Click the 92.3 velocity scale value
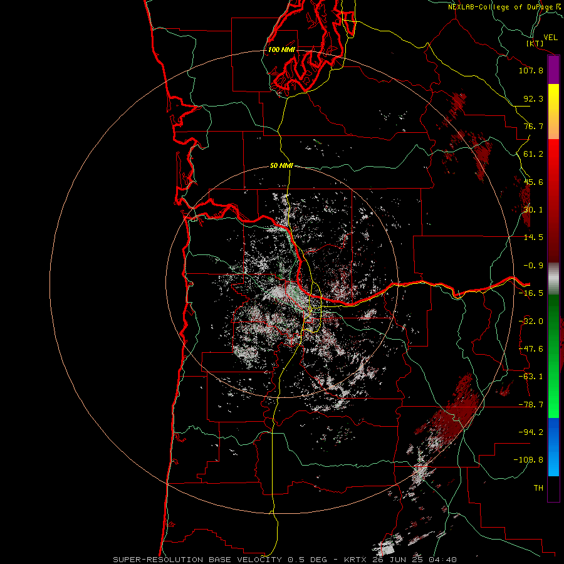The width and height of the screenshot is (564, 564). click(533, 98)
